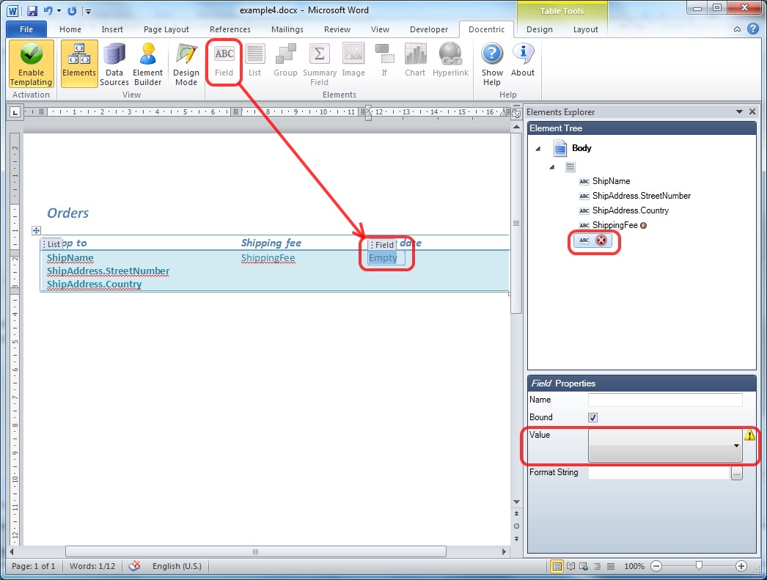This screenshot has height=580, width=767.
Task: Select ShipName in the Element Tree
Action: [x=611, y=181]
